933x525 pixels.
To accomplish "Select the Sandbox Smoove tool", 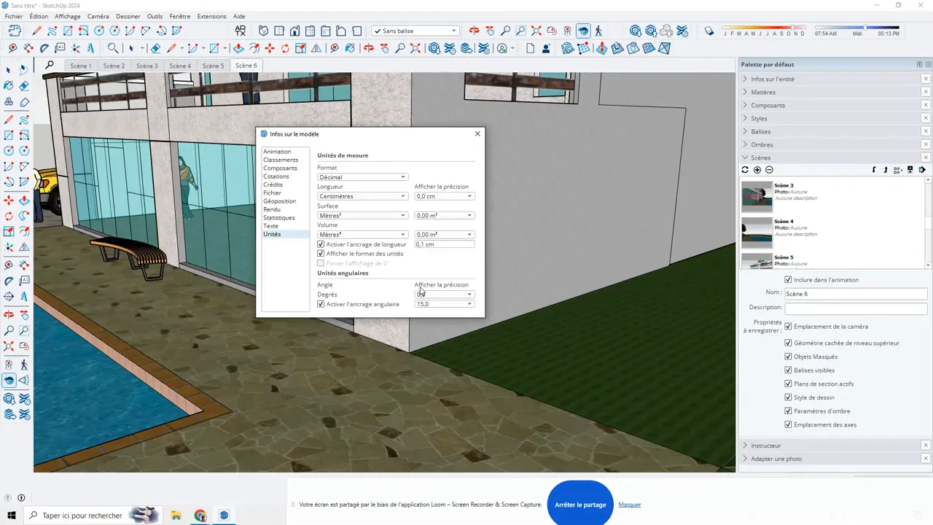I will 601,48.
